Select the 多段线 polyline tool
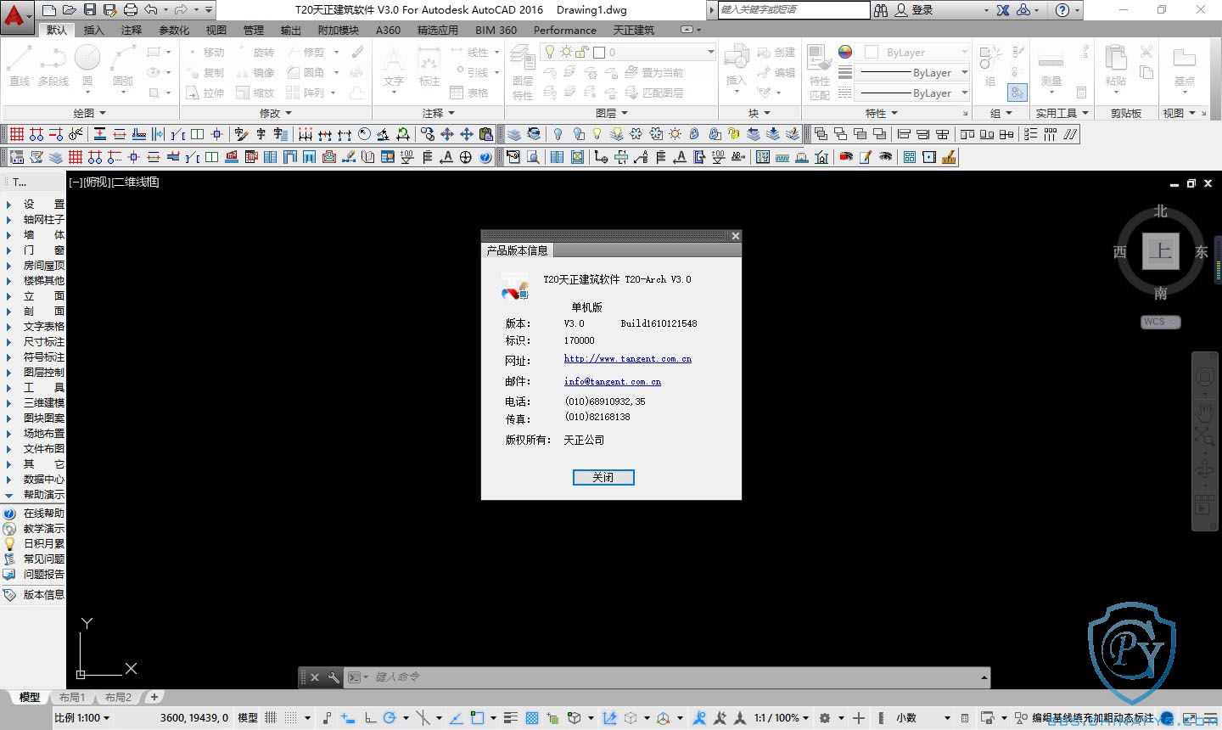This screenshot has width=1222, height=730. click(x=53, y=66)
